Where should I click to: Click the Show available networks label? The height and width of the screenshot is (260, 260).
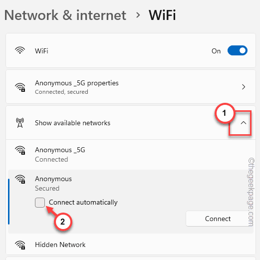click(72, 123)
